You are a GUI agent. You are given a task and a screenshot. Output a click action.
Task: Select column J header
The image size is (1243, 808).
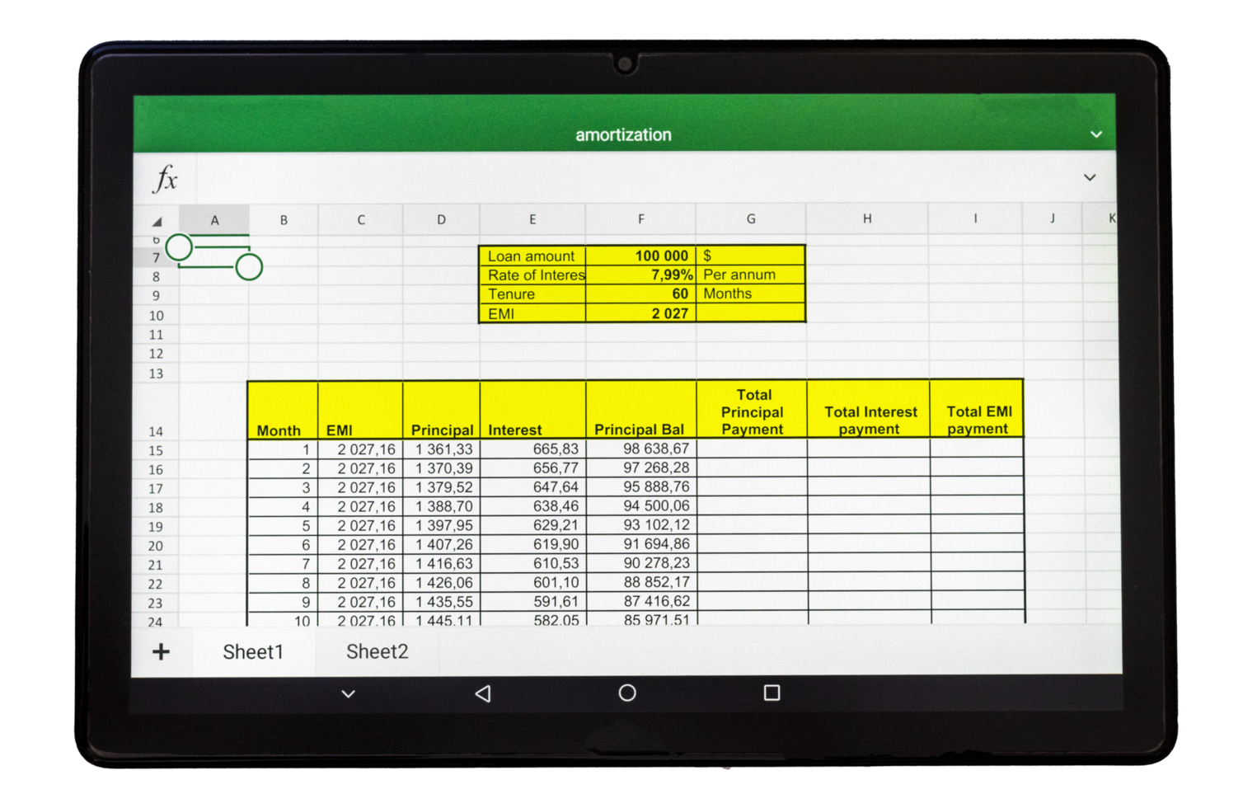[x=1053, y=218]
